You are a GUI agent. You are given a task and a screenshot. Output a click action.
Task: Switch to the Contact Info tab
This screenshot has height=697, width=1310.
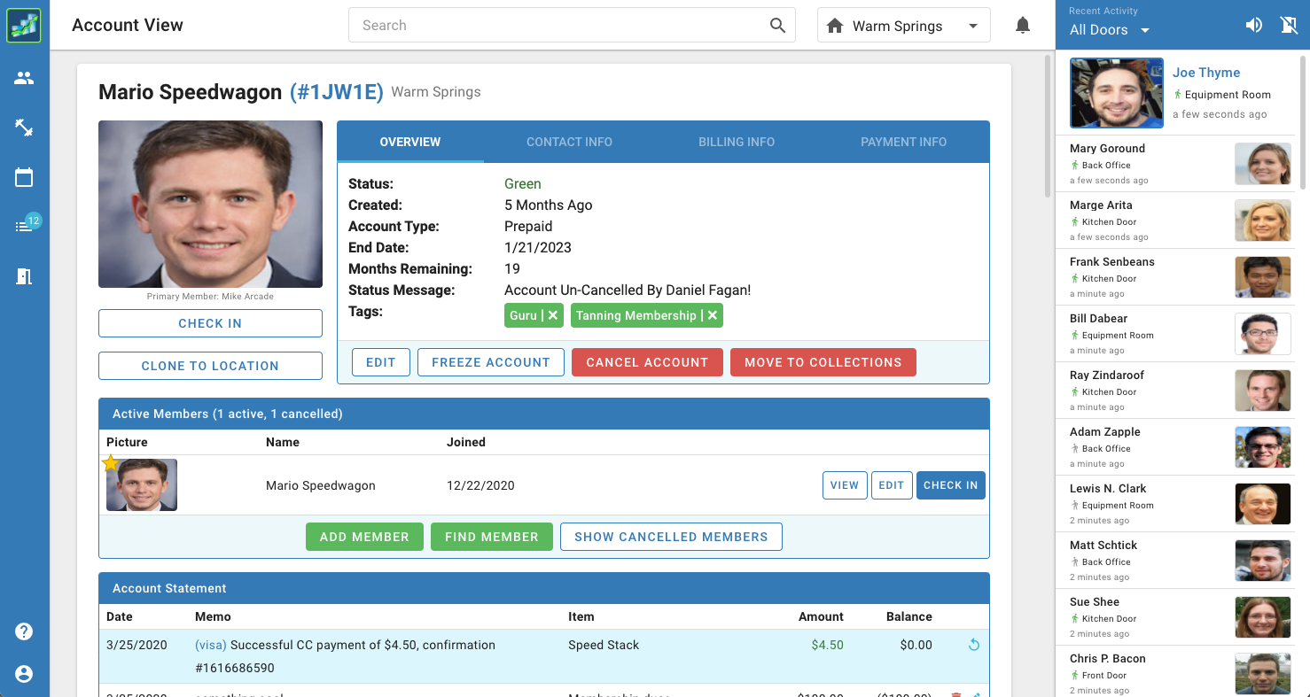point(569,142)
